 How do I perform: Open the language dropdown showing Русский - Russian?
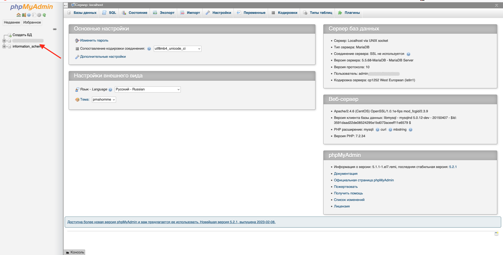(x=148, y=89)
